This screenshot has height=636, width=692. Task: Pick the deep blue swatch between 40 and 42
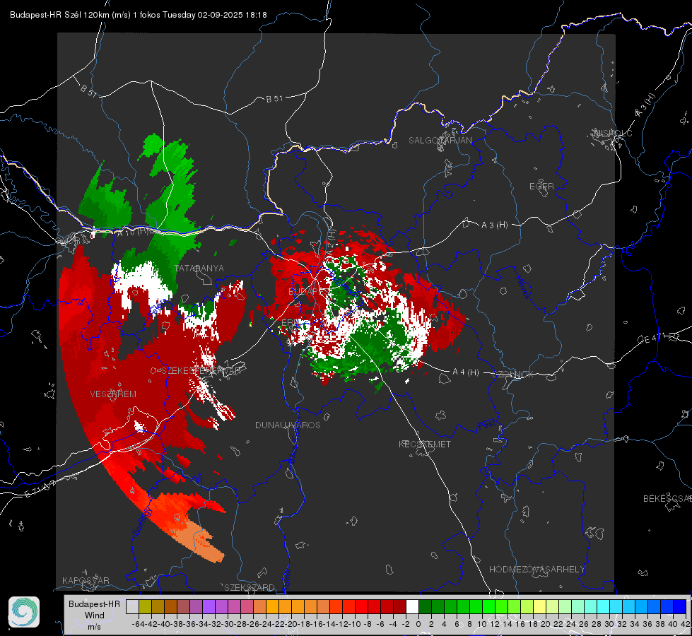point(679,606)
